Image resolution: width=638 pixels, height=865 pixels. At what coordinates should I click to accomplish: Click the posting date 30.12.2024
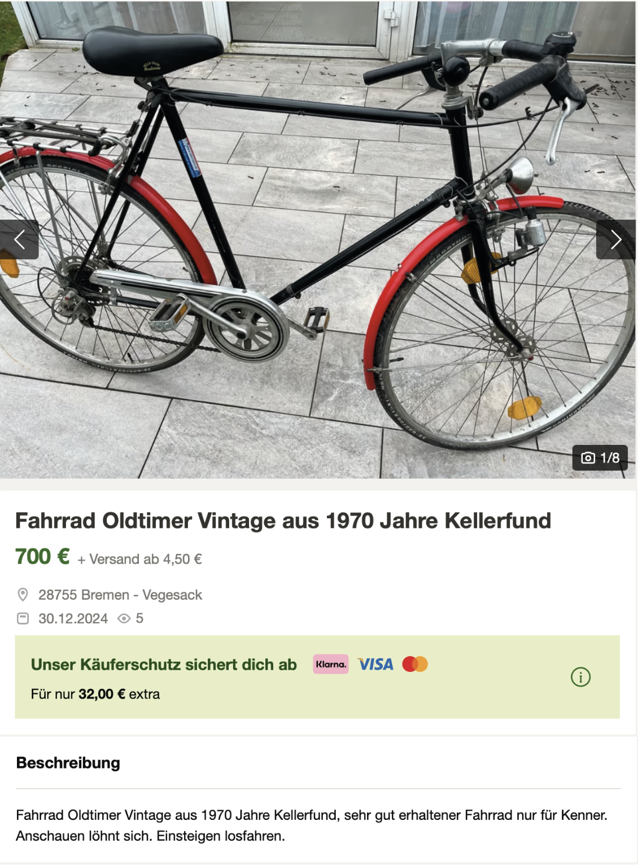[73, 618]
